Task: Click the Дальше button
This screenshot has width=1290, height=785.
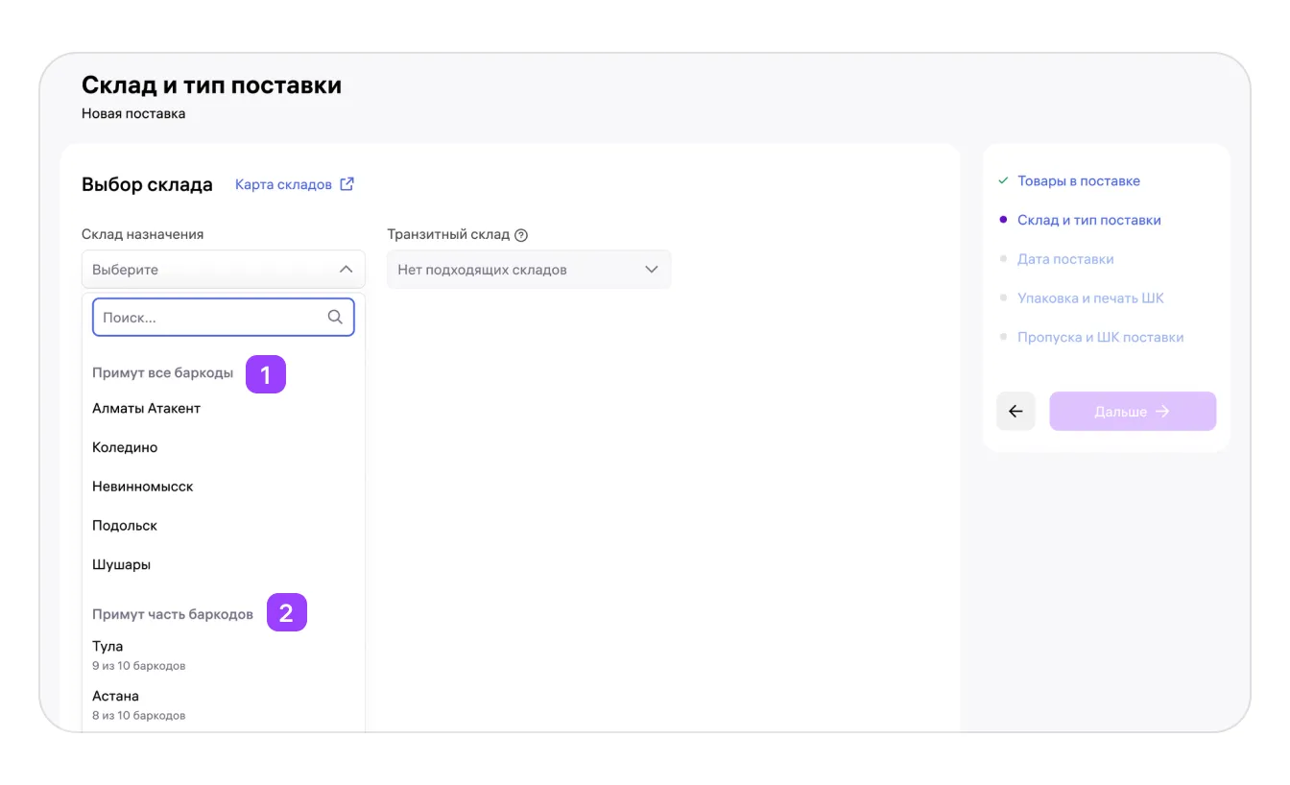Action: pos(1132,412)
